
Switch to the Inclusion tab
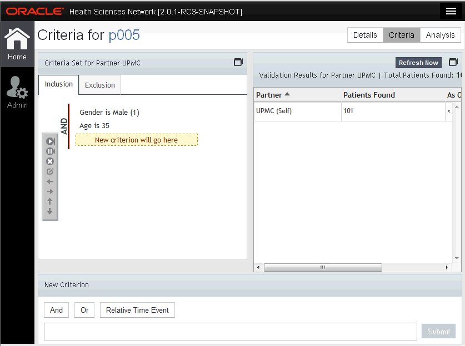click(x=59, y=84)
